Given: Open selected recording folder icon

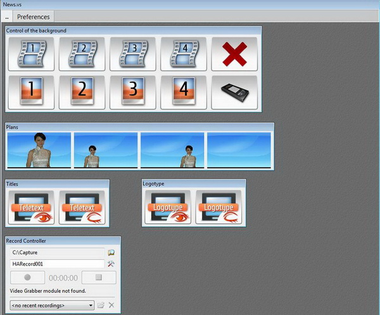Looking at the screenshot, I should click(x=101, y=305).
